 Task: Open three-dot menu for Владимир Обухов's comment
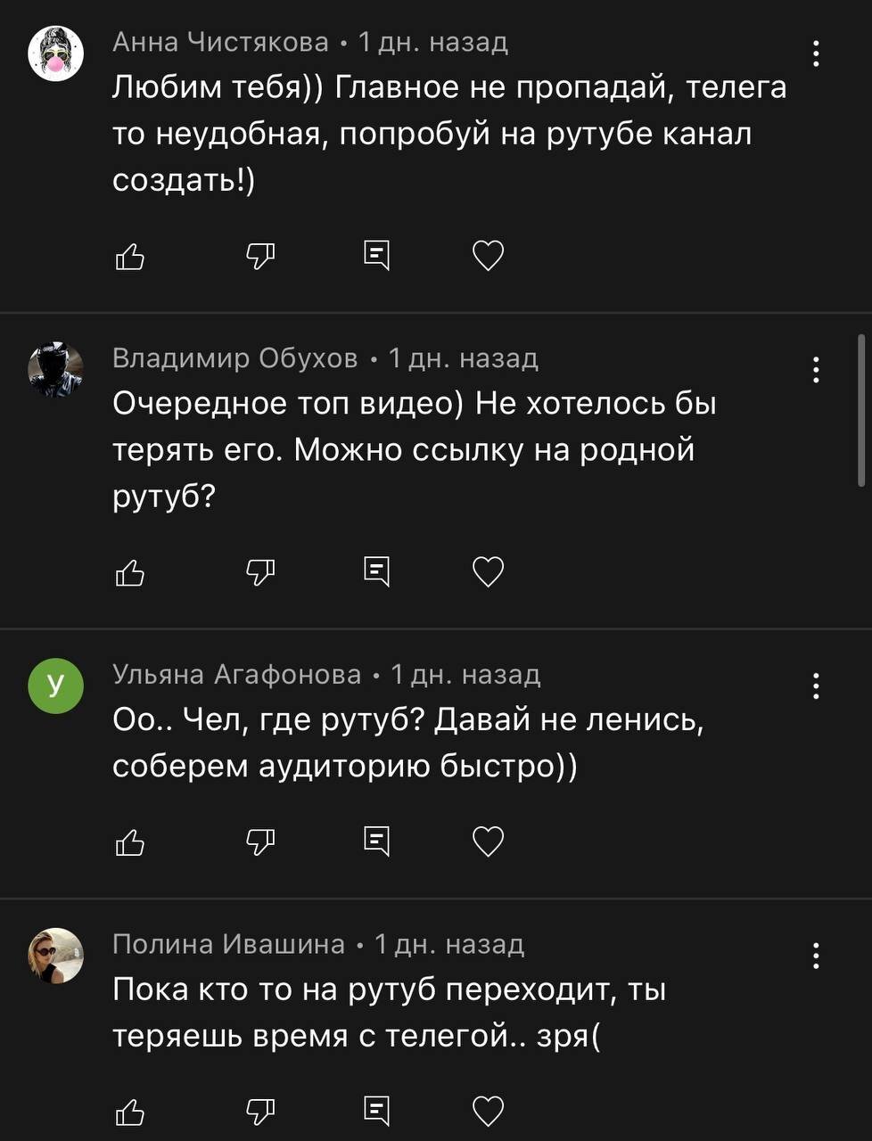click(x=816, y=370)
